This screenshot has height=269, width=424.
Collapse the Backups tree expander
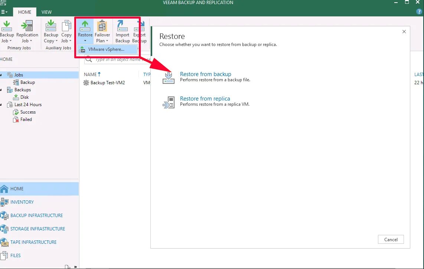[1, 90]
